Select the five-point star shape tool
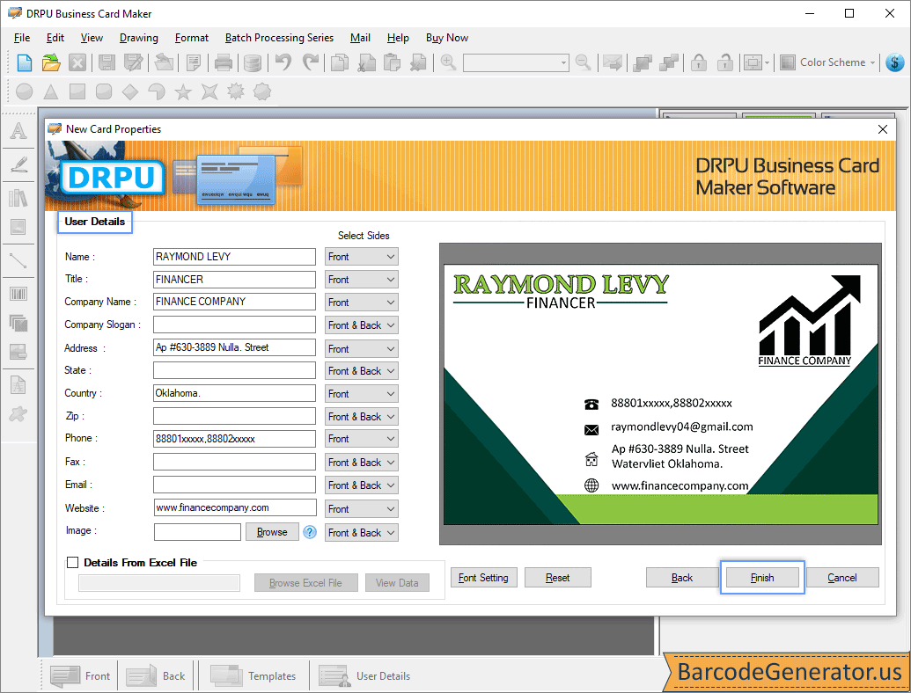911x693 pixels. (x=183, y=91)
